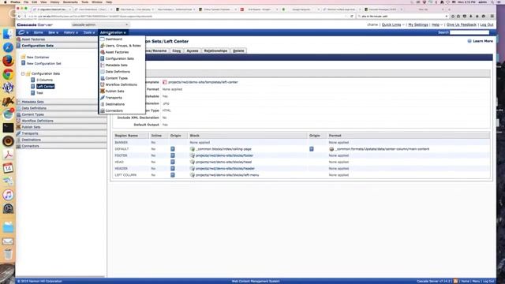Go to Home in the navigation bar

[x=39, y=32]
